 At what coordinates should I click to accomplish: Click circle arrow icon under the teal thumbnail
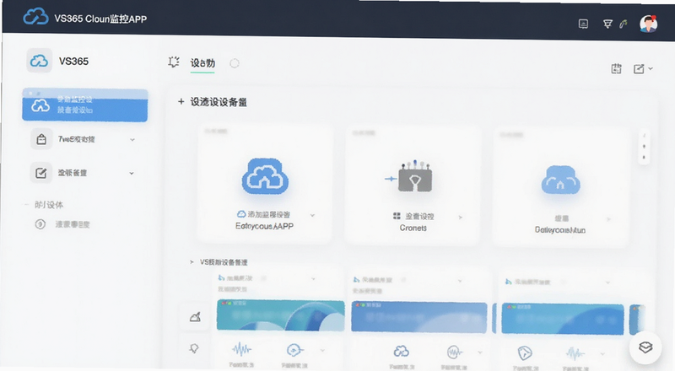click(x=294, y=350)
